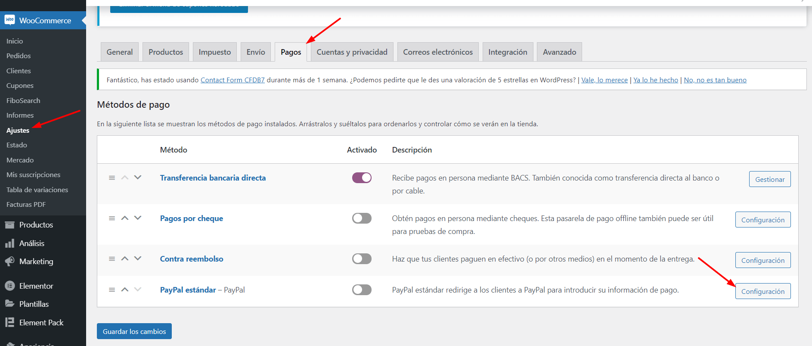Screen dimensions: 812x346
Task: Move Contra reembolso down with arrow
Action: click(138, 259)
